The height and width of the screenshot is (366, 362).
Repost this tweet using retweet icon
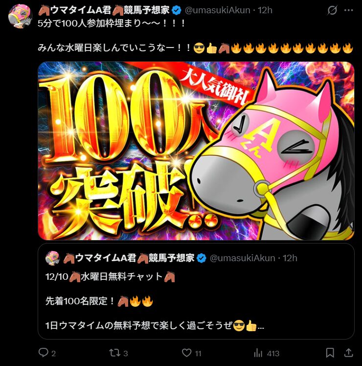click(114, 353)
